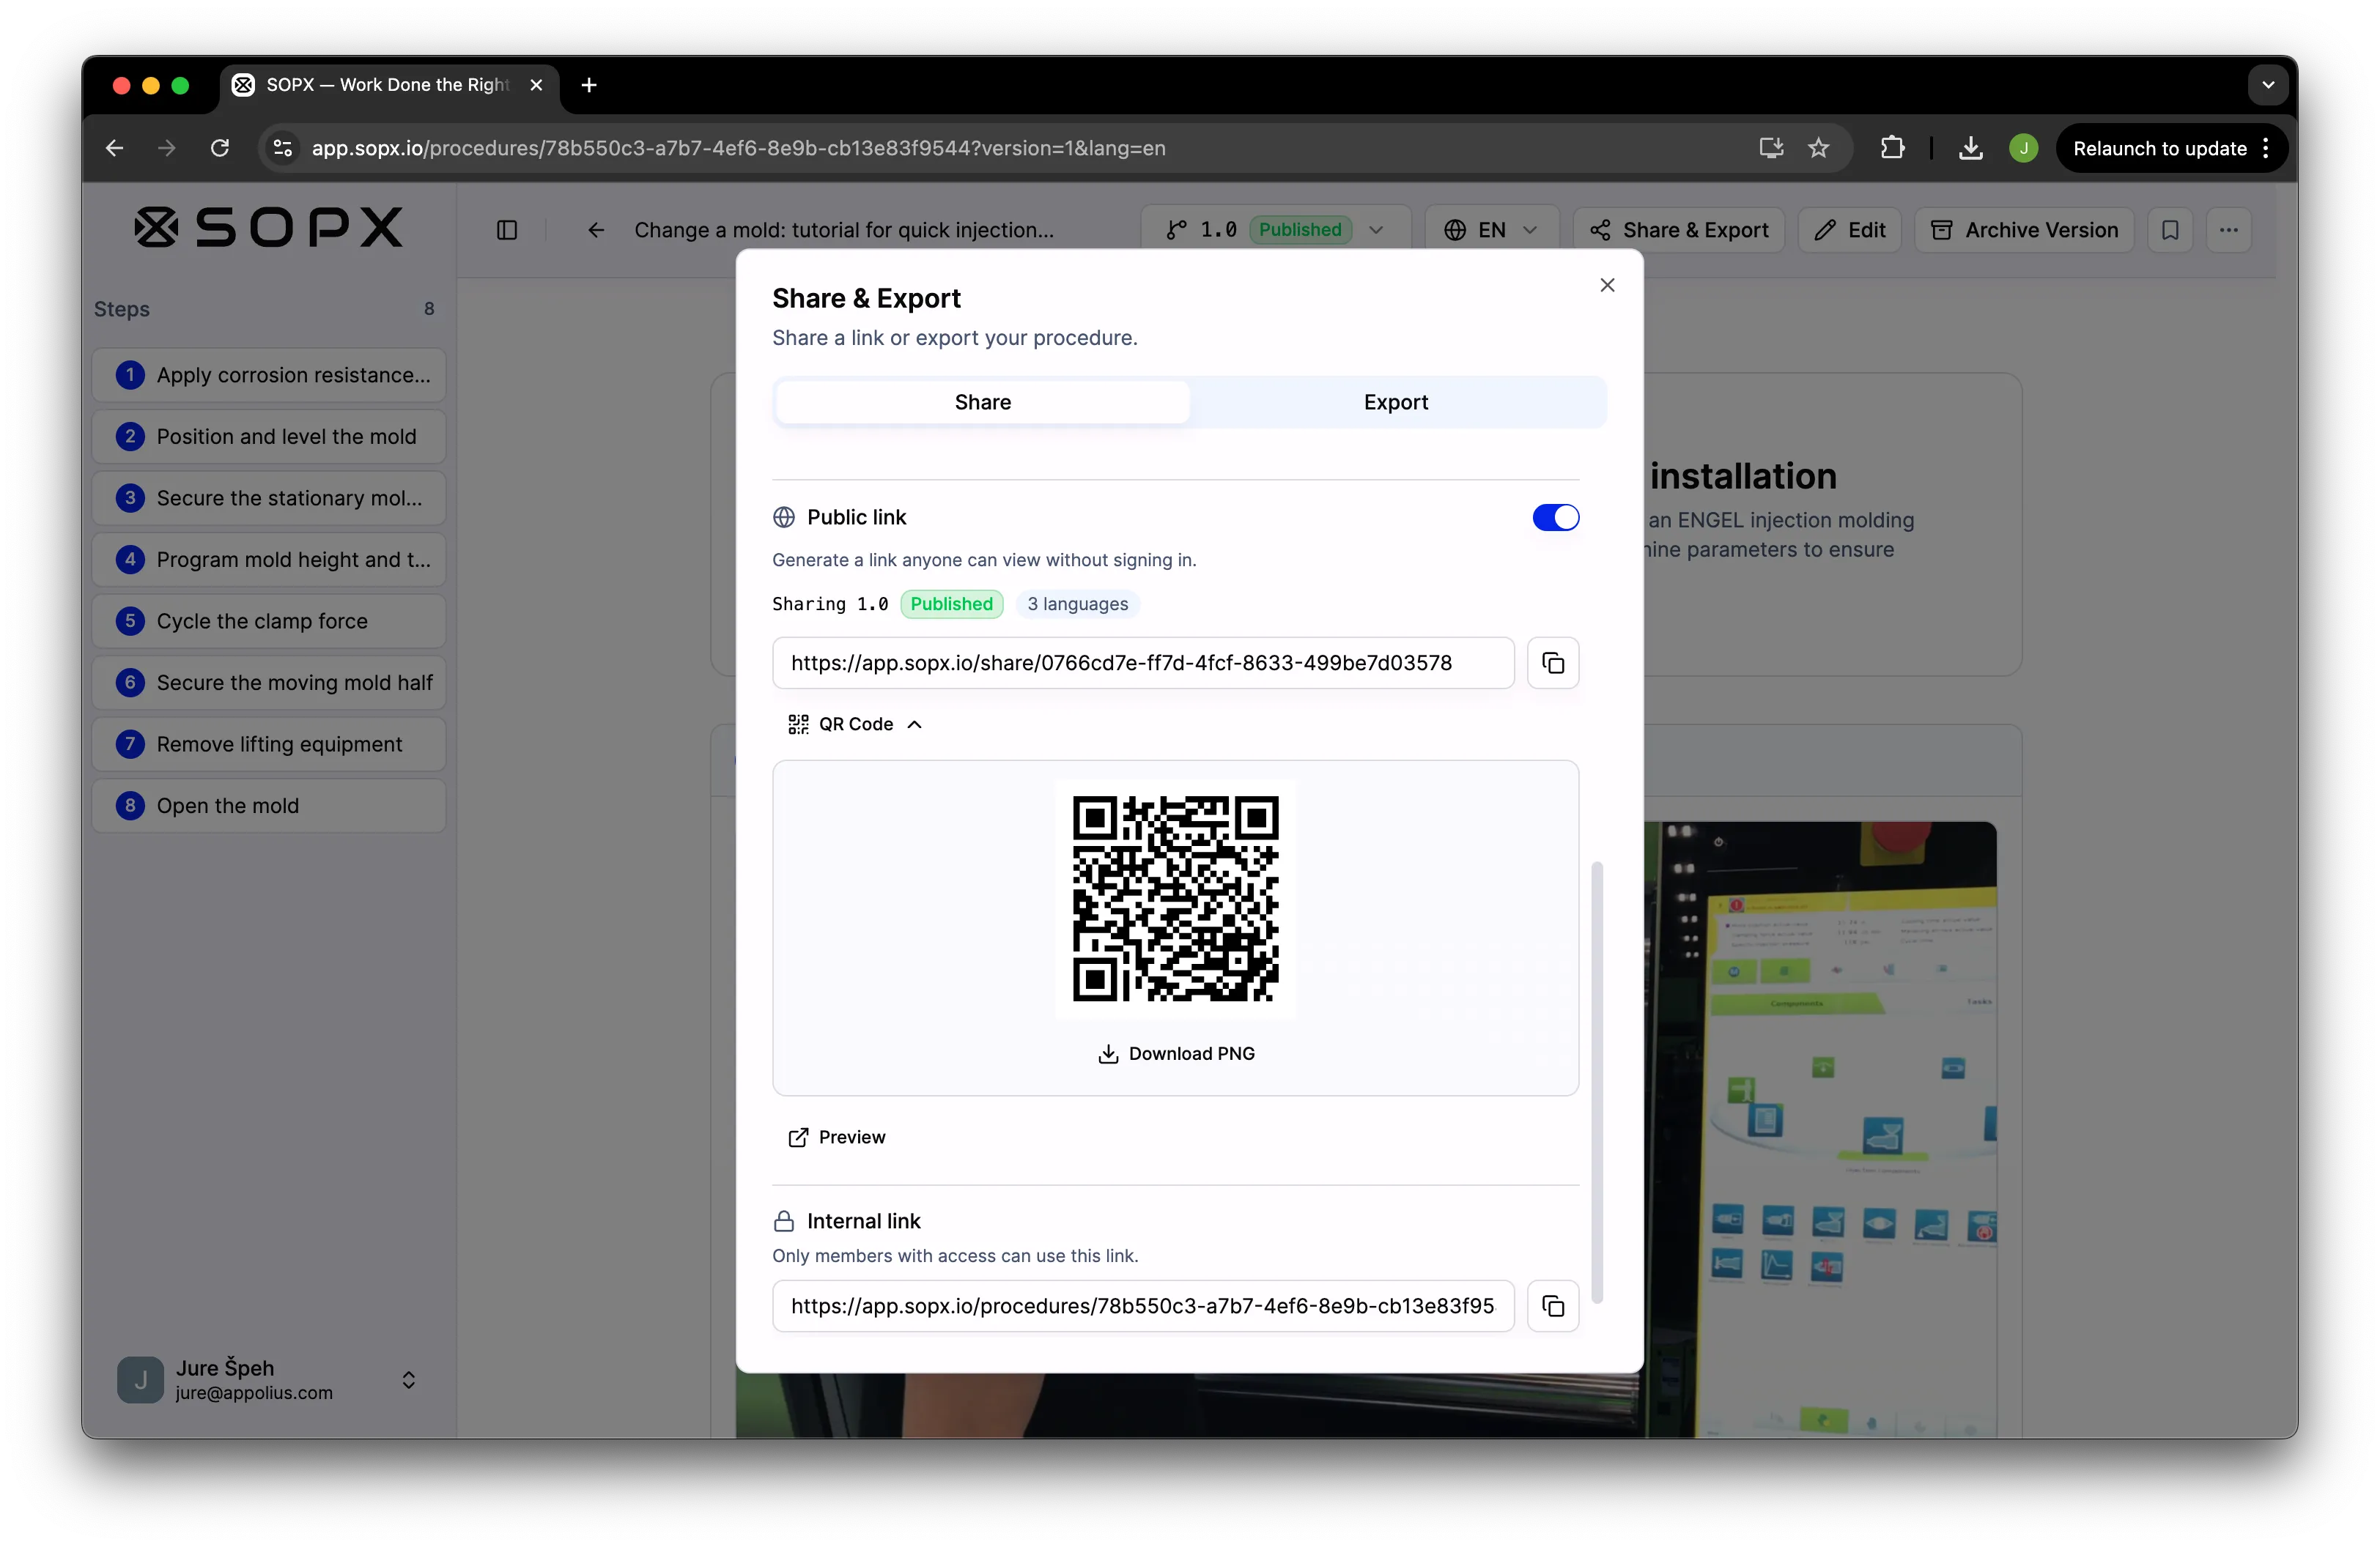Install app icon in address bar

click(x=1771, y=148)
